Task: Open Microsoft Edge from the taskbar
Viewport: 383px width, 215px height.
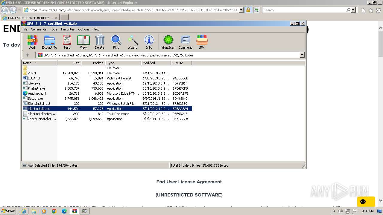Action: (64, 211)
